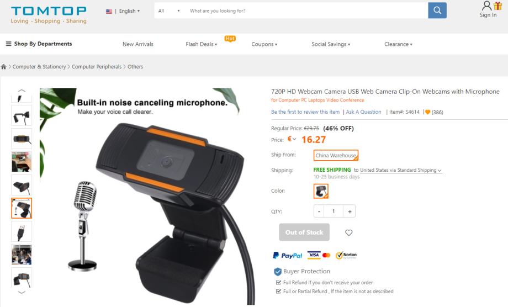
Task: Open the All categories search dropdown
Action: tap(169, 10)
